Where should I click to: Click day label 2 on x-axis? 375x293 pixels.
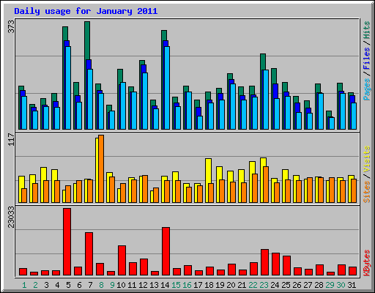35,285
